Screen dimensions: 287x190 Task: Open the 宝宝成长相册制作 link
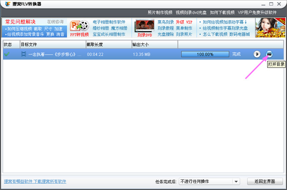[x=109, y=34]
